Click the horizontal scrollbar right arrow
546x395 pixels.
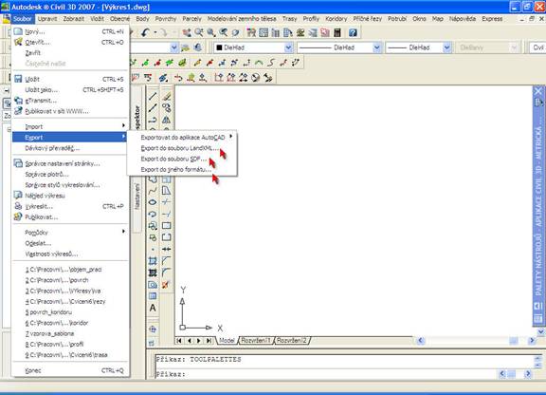click(532, 341)
